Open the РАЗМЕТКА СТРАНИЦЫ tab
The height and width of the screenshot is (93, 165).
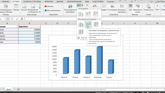pos(32,2)
